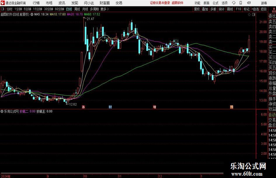
Task: Open the 画线 drawing tools
Action: 230,9
